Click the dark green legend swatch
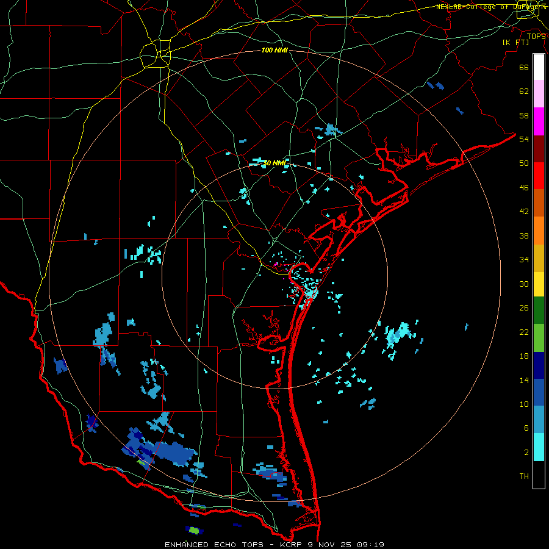549x549 pixels. (539, 310)
